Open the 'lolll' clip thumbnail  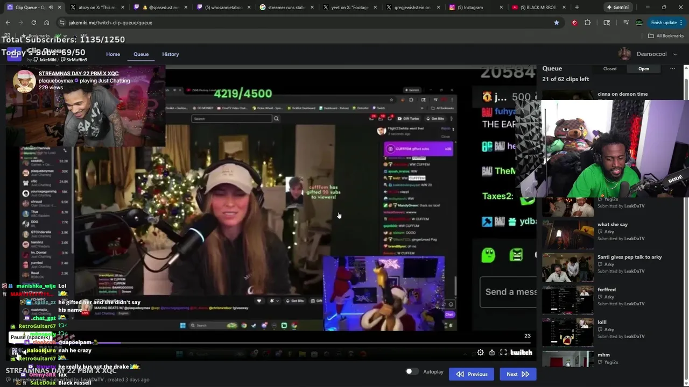pos(567,333)
